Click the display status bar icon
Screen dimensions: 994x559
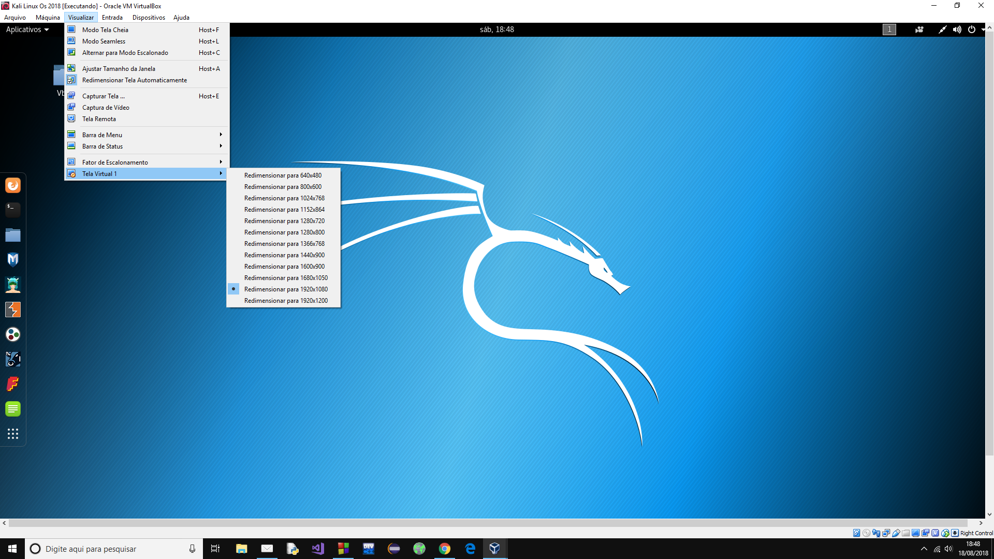click(915, 533)
